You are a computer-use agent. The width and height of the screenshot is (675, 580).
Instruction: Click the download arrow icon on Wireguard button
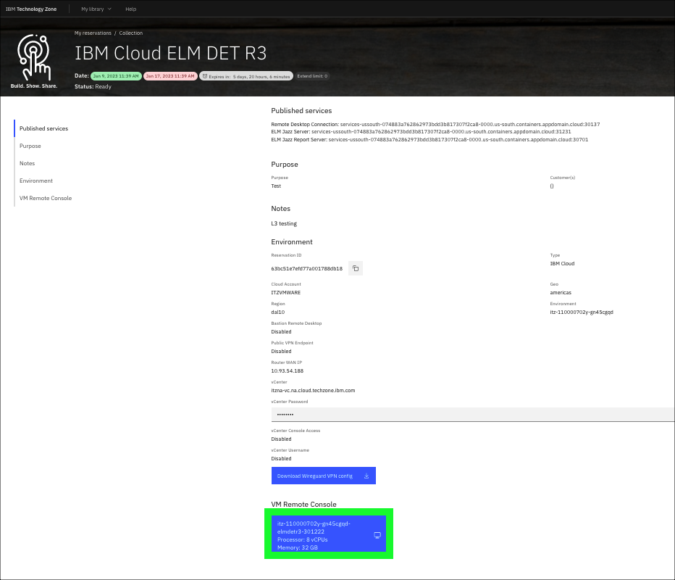tap(366, 476)
